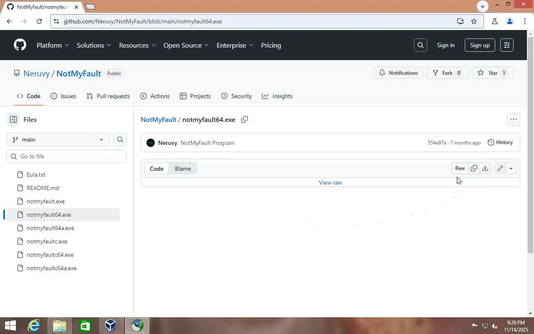This screenshot has width=534, height=334.
Task: Open the Chrome tab search dropdown
Action: [x=483, y=6]
